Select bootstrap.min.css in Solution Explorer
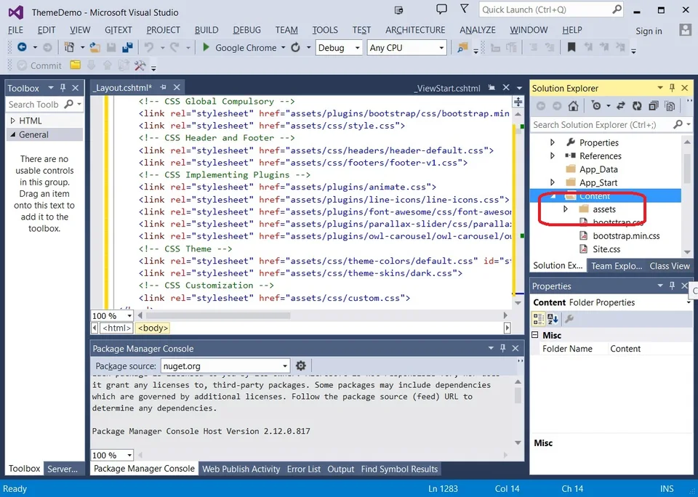 [626, 236]
